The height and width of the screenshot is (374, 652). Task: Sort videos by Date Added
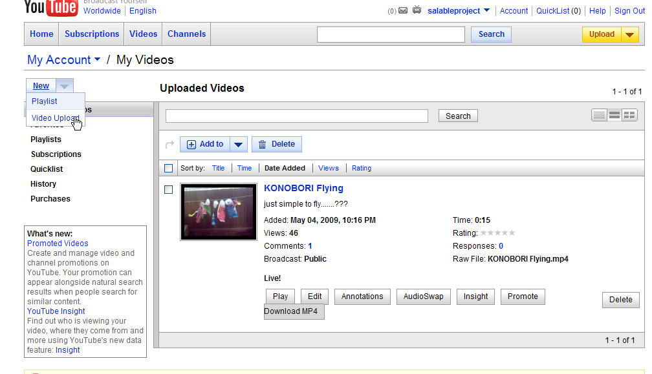(x=285, y=168)
